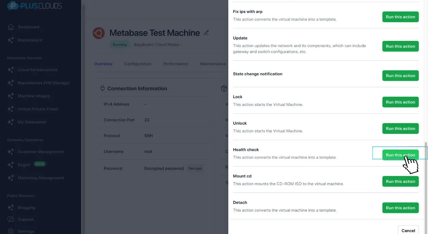This screenshot has height=234, width=428.
Task: Run the Health check action
Action: [x=400, y=155]
